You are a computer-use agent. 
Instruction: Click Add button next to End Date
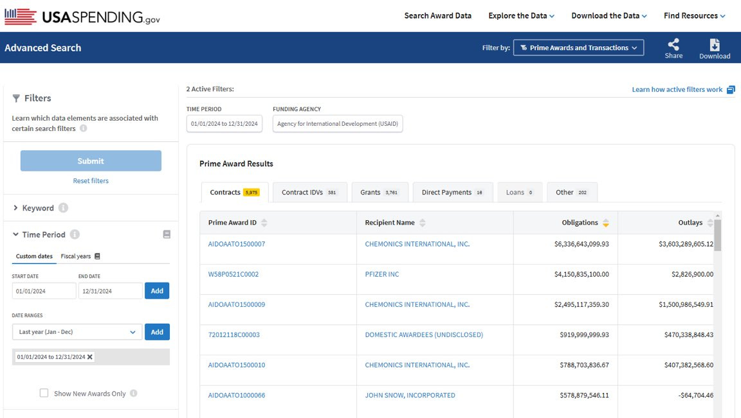click(x=157, y=291)
